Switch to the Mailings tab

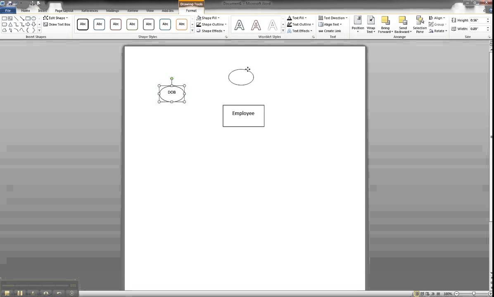click(x=112, y=10)
